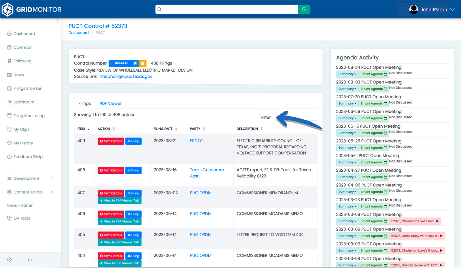Download Filing for item 405
The width and height of the screenshot is (461, 268).
coord(133,235)
